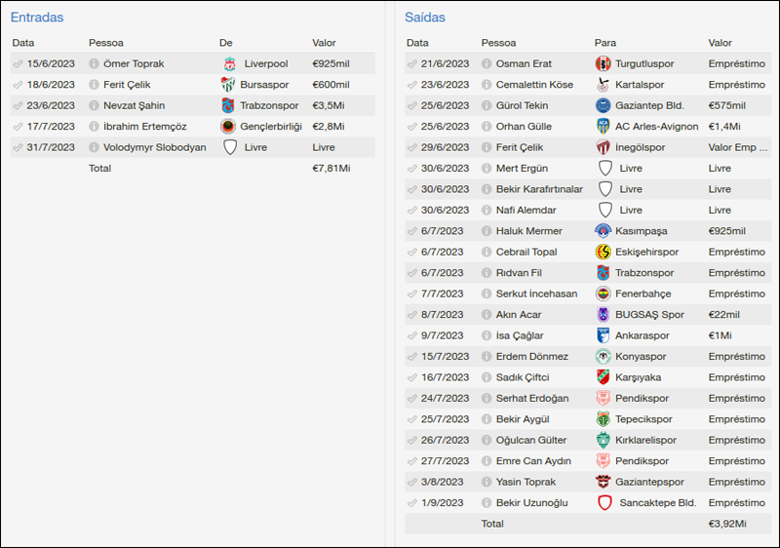
Task: Click the checkmark icon on Bekir Uzunoğlu's row
Action: [412, 503]
